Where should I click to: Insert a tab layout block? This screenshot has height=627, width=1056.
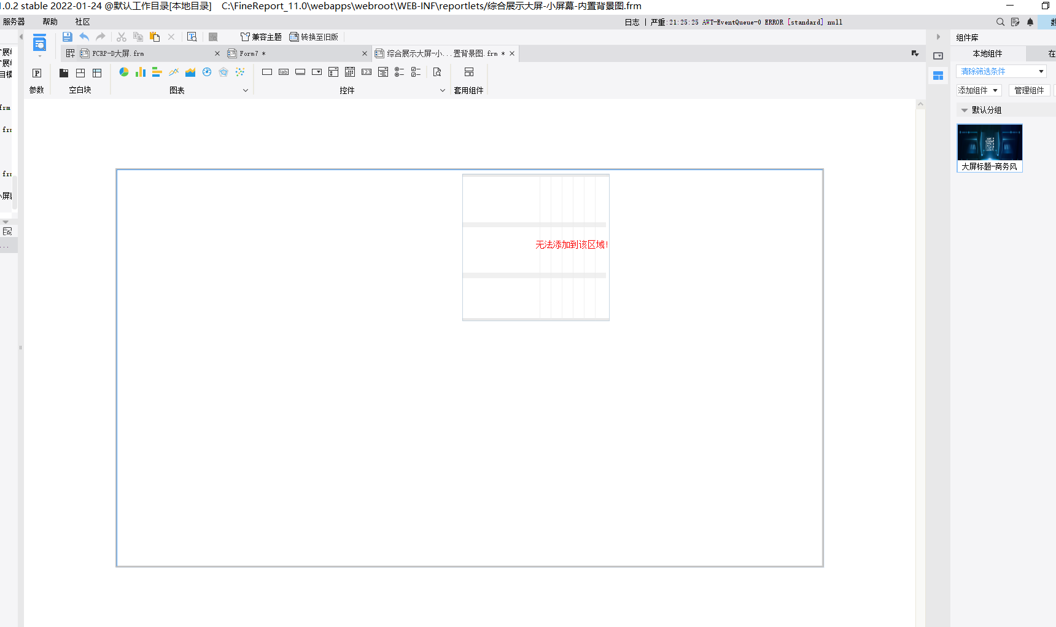[80, 73]
